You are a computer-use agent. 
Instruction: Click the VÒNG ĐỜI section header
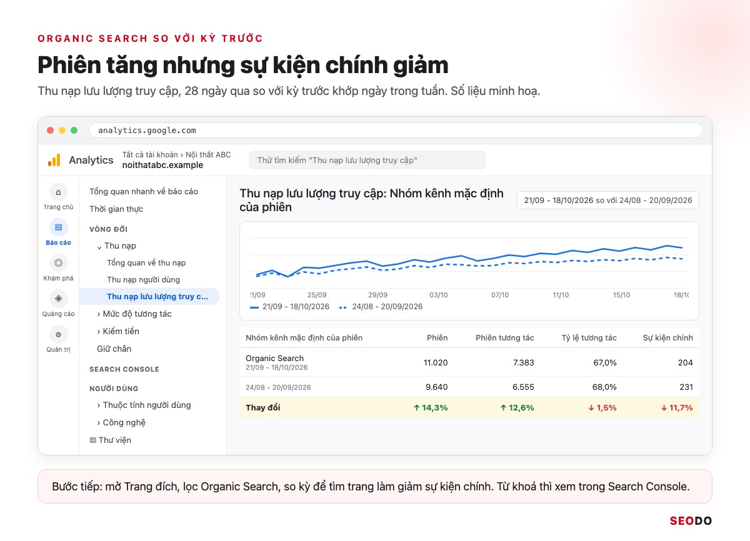(x=108, y=229)
